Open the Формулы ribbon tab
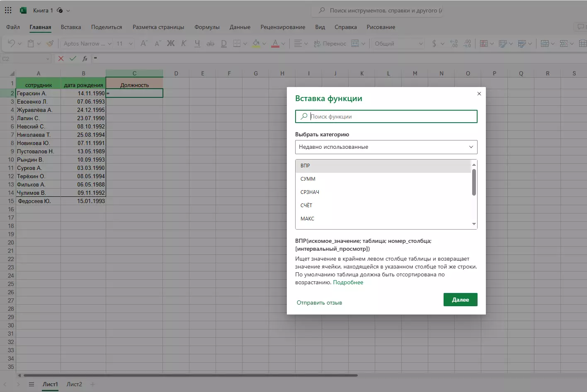 point(207,27)
